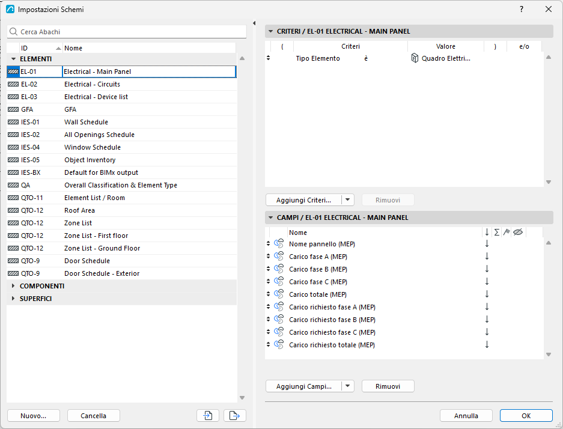563x429 pixels.
Task: Expand the SUPERFICI group
Action: point(13,299)
